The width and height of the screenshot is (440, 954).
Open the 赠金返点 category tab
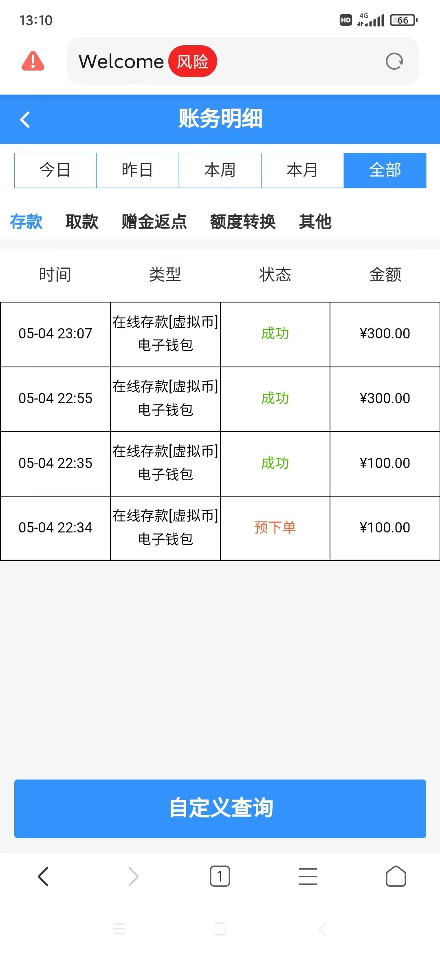pyautogui.click(x=154, y=222)
